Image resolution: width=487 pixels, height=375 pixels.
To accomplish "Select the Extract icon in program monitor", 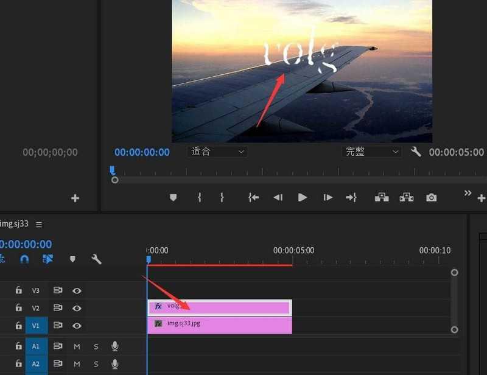I will point(407,197).
